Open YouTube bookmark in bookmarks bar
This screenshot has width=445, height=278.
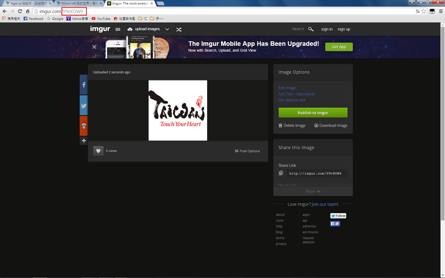click(x=101, y=19)
